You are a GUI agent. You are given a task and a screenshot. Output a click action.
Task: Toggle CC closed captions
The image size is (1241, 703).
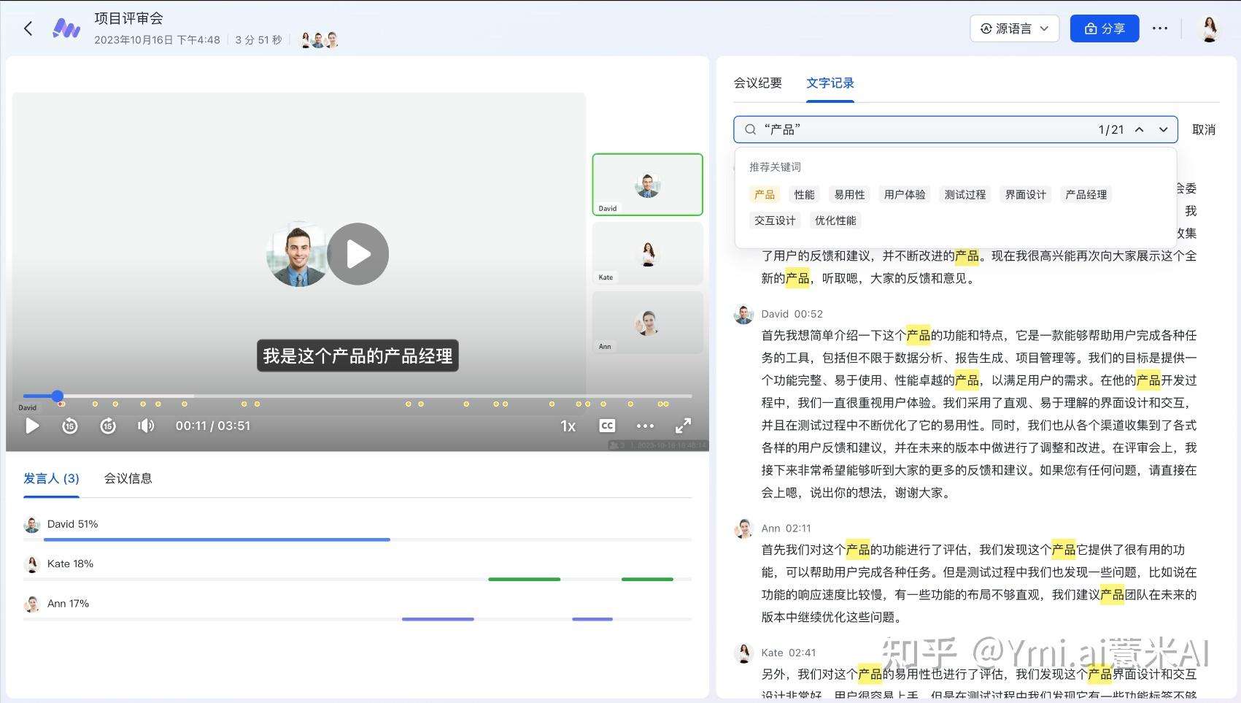coord(607,426)
